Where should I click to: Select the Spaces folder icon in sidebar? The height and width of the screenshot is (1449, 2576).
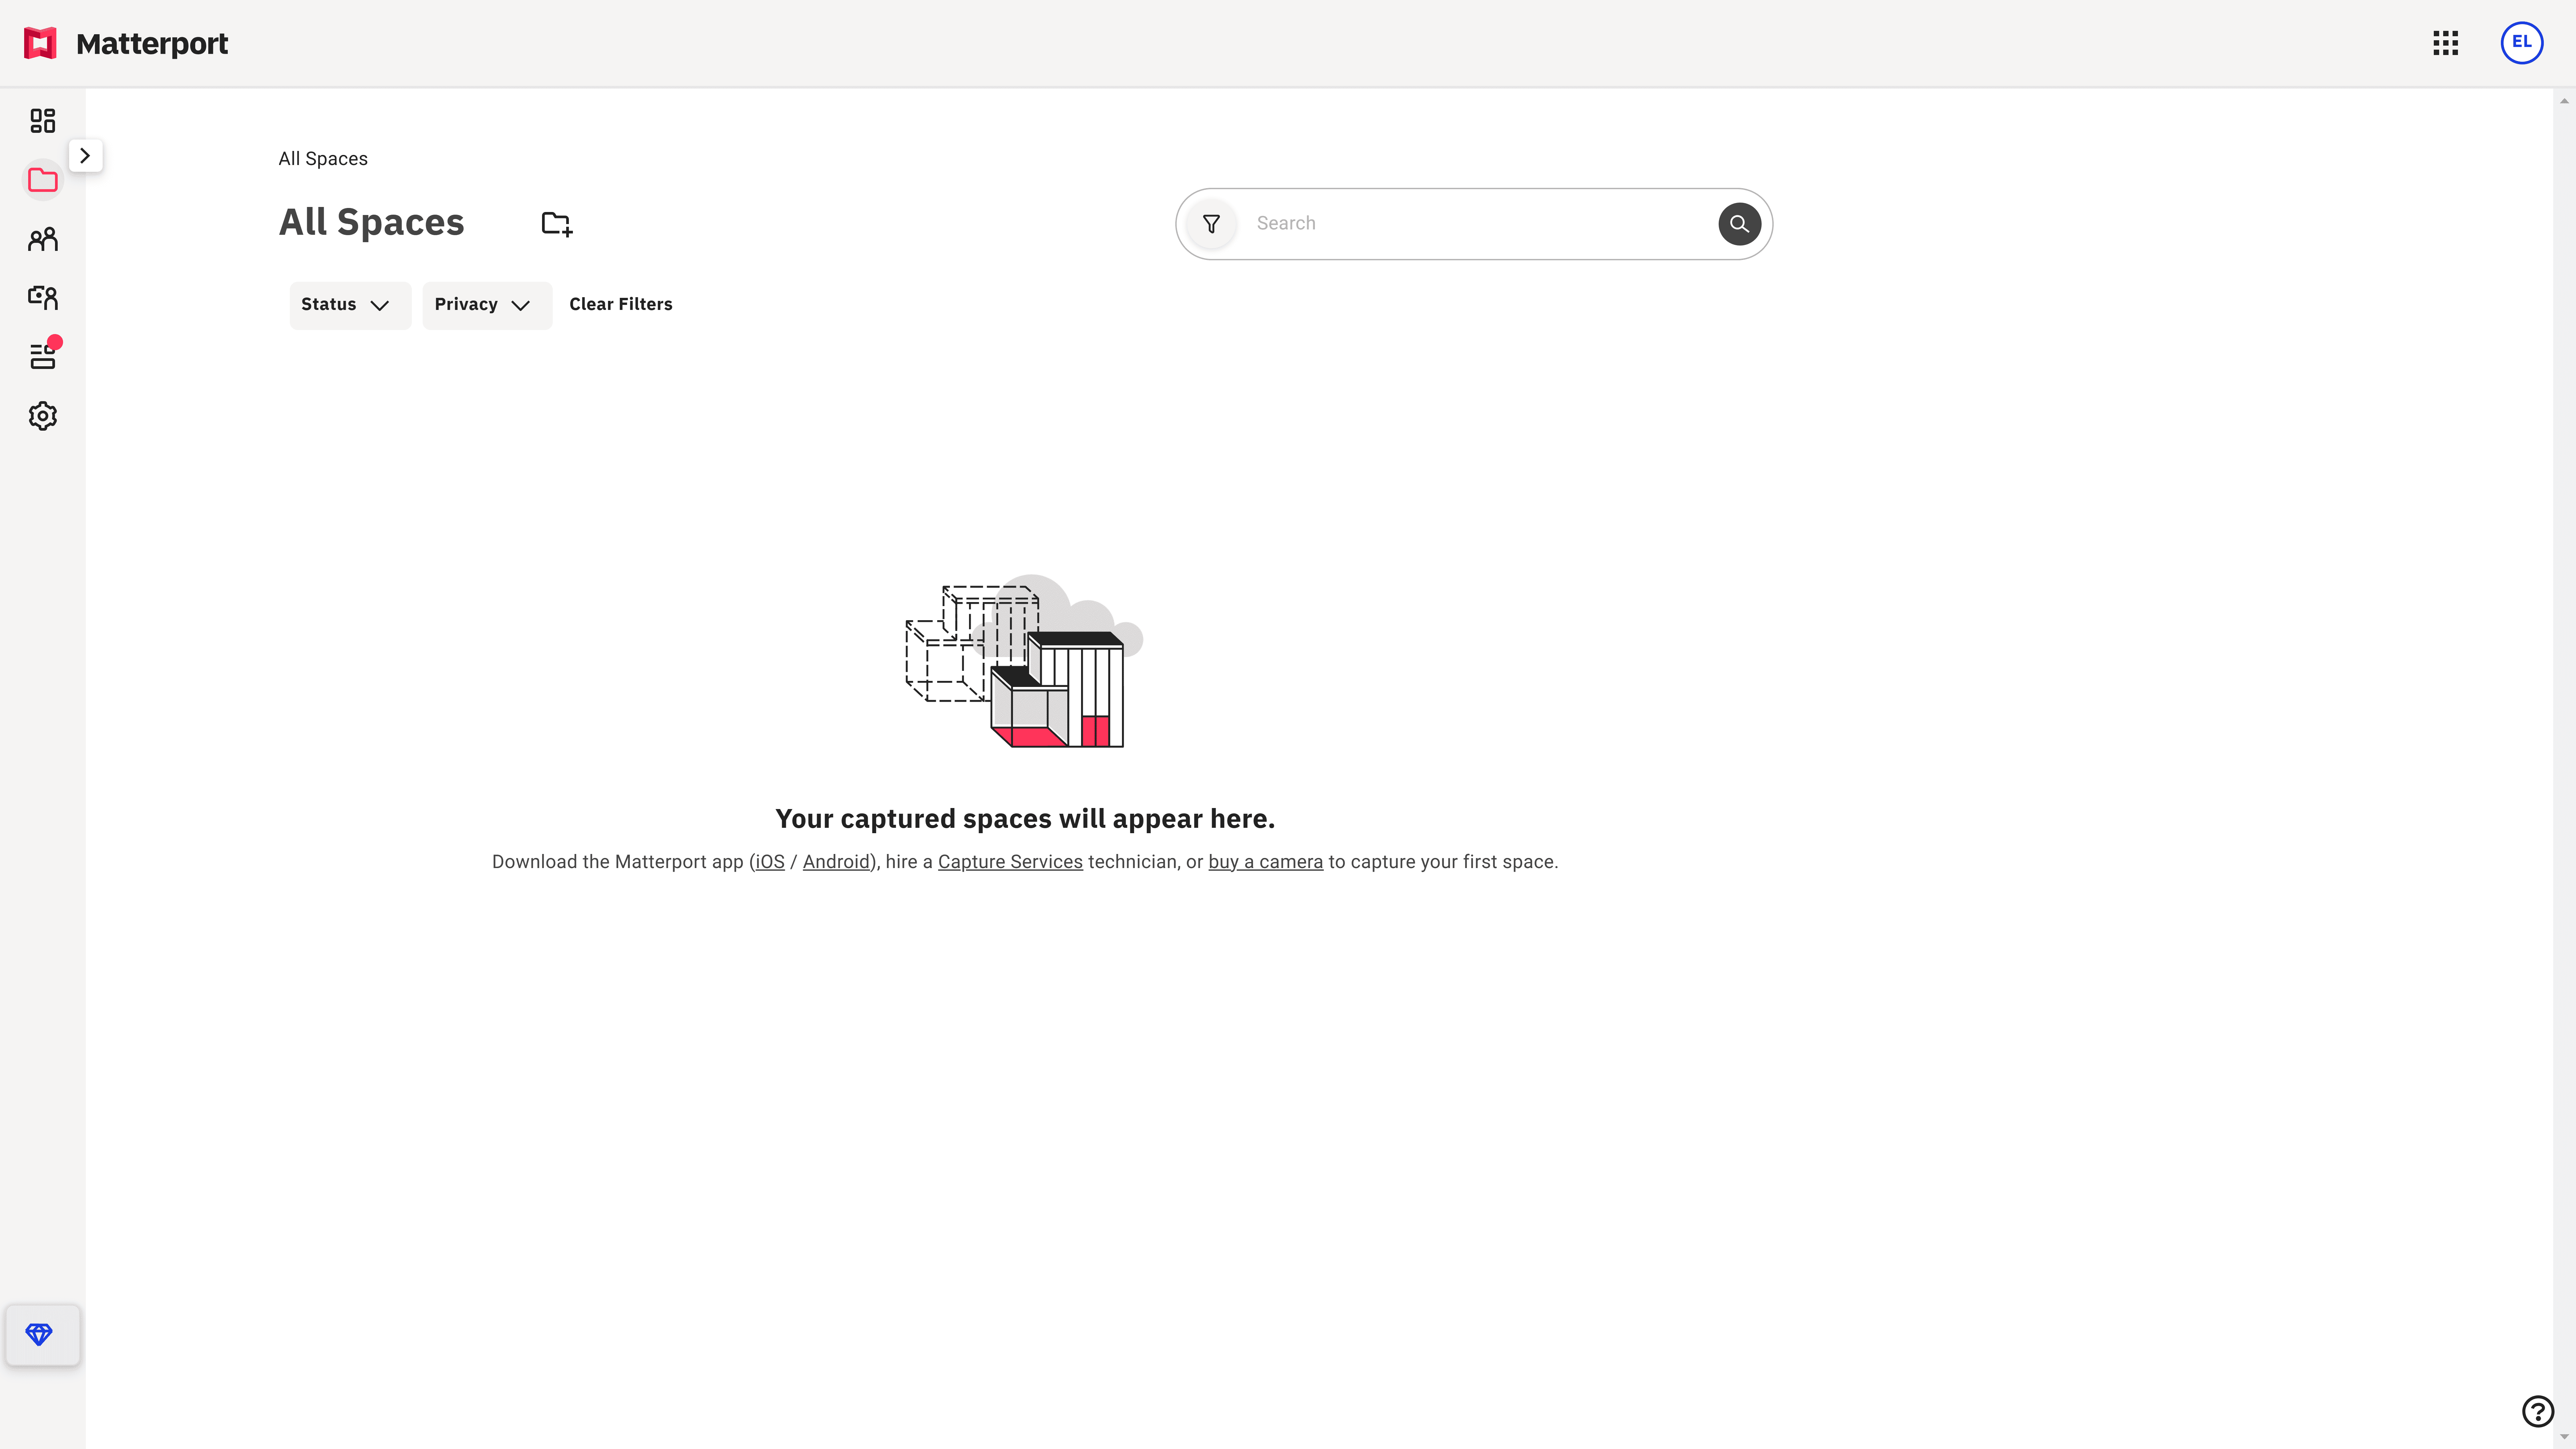(43, 180)
